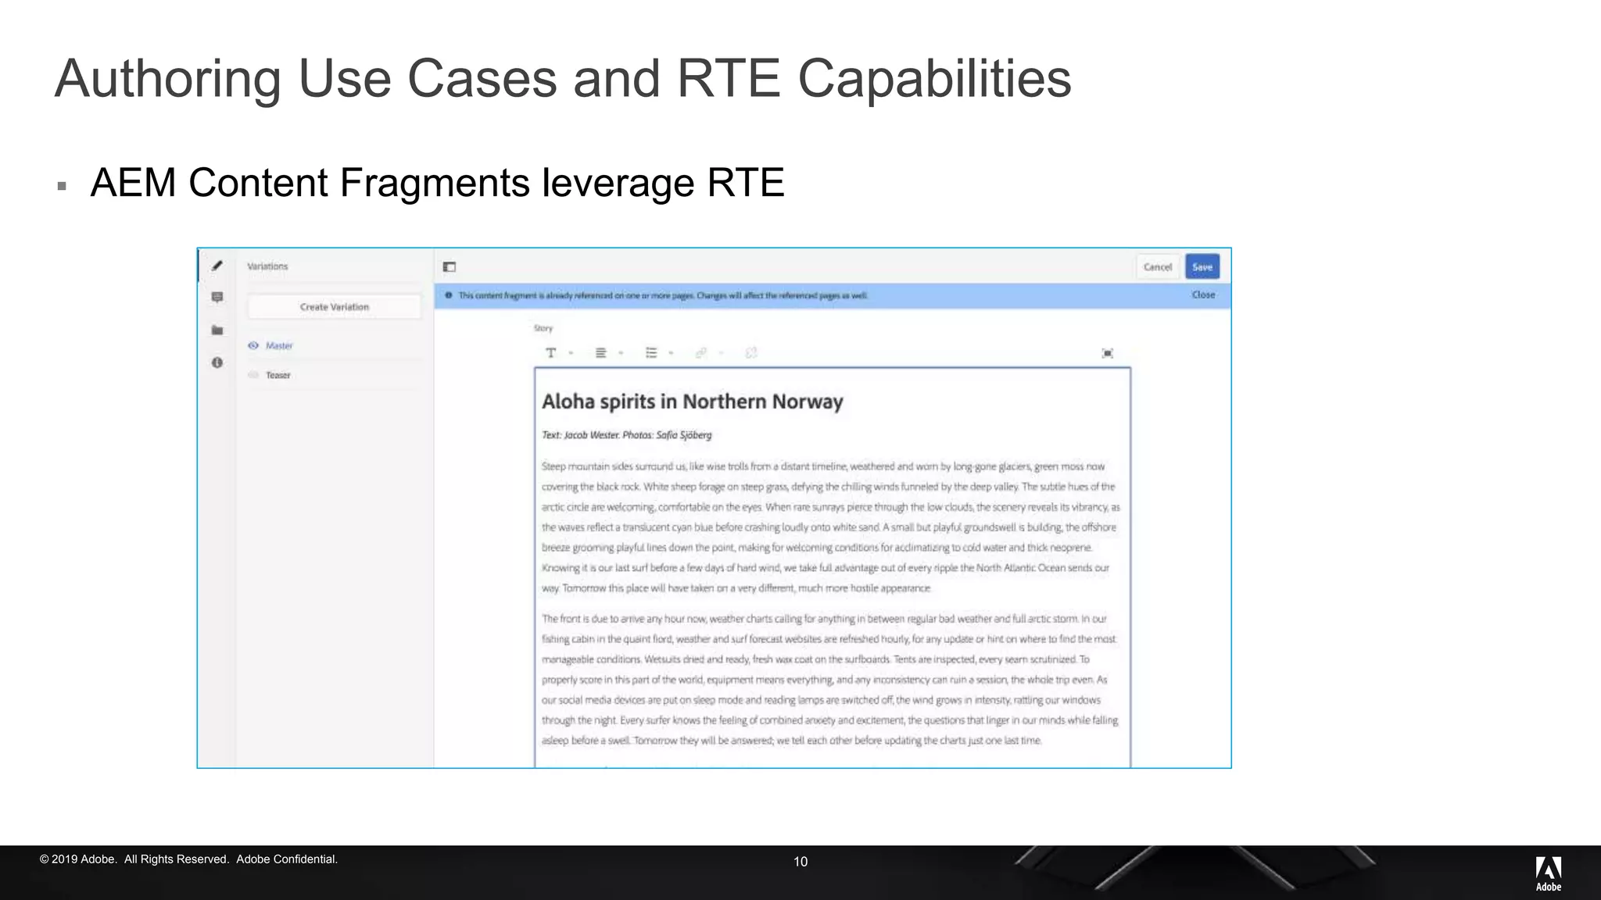Viewport: 1601px width, 900px height.
Task: Click the unlink icon in editor toolbar
Action: (751, 353)
